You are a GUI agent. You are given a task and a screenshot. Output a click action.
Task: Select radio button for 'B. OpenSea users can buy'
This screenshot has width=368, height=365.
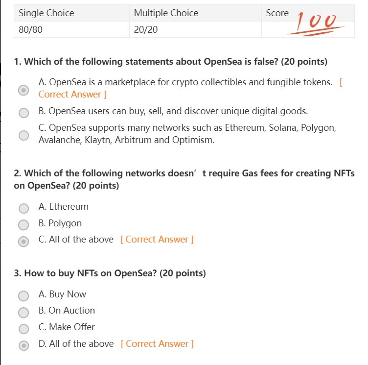[x=23, y=113]
